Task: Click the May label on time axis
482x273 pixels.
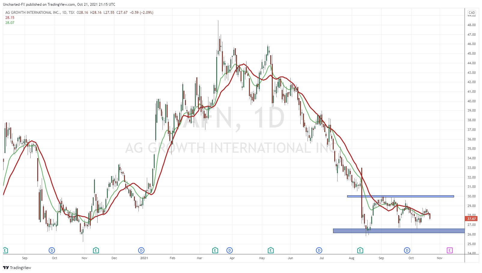Action: point(262,258)
